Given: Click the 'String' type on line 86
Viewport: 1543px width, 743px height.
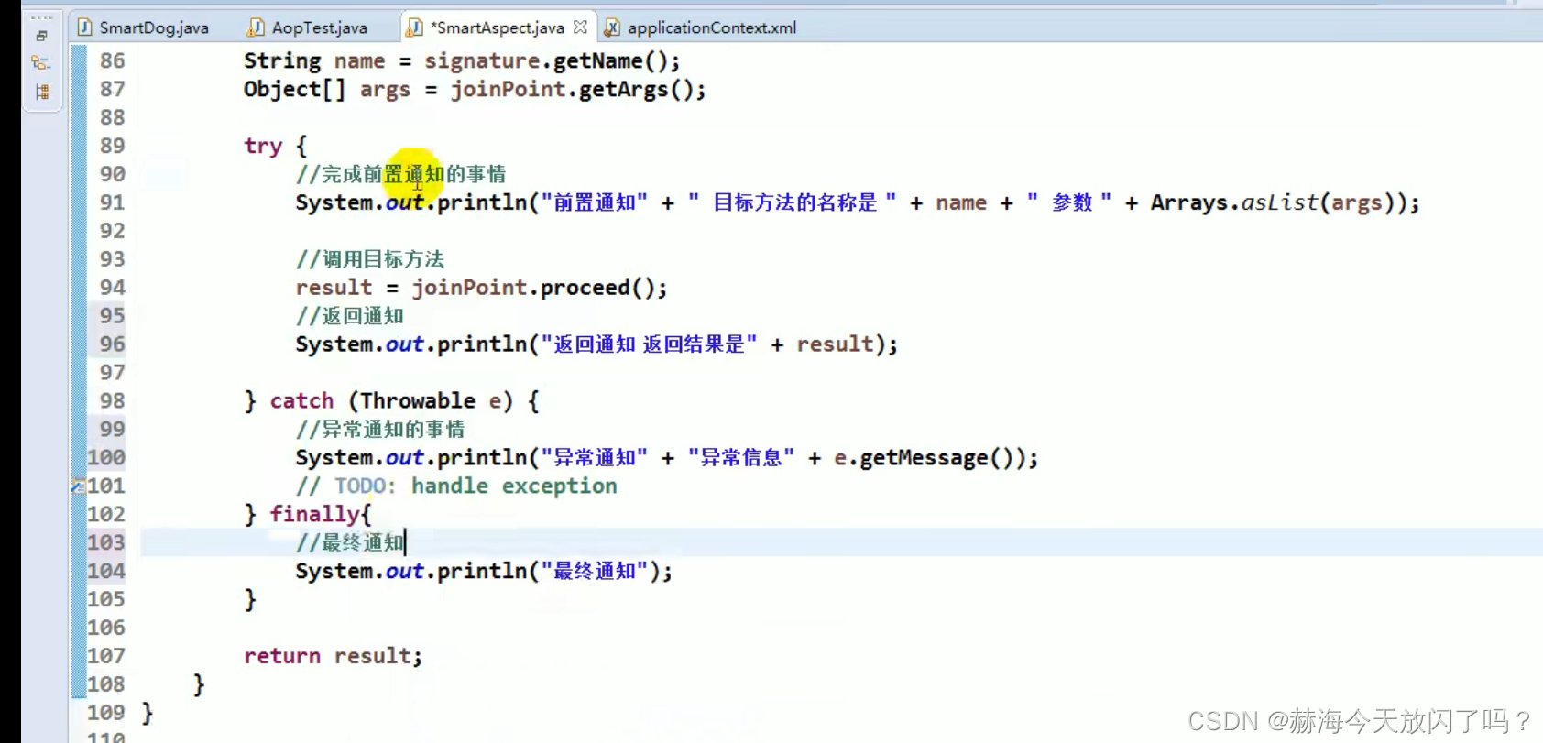Looking at the screenshot, I should 282,61.
